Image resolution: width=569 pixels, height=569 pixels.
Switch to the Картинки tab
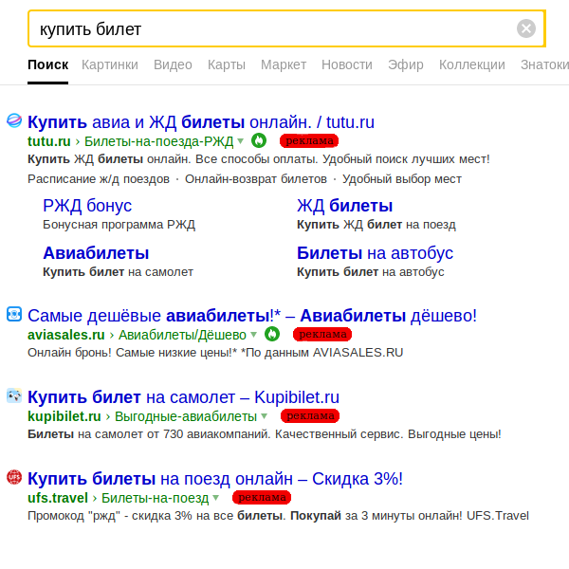(110, 64)
